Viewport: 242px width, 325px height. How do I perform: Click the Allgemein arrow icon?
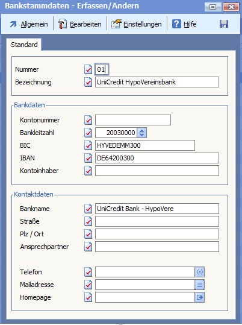[x=13, y=24]
